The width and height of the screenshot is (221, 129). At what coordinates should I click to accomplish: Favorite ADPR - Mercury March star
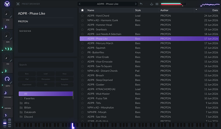click(82, 43)
